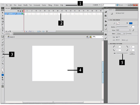Select the Hand tool
This screenshot has width=140, height=105.
pos(2,61)
